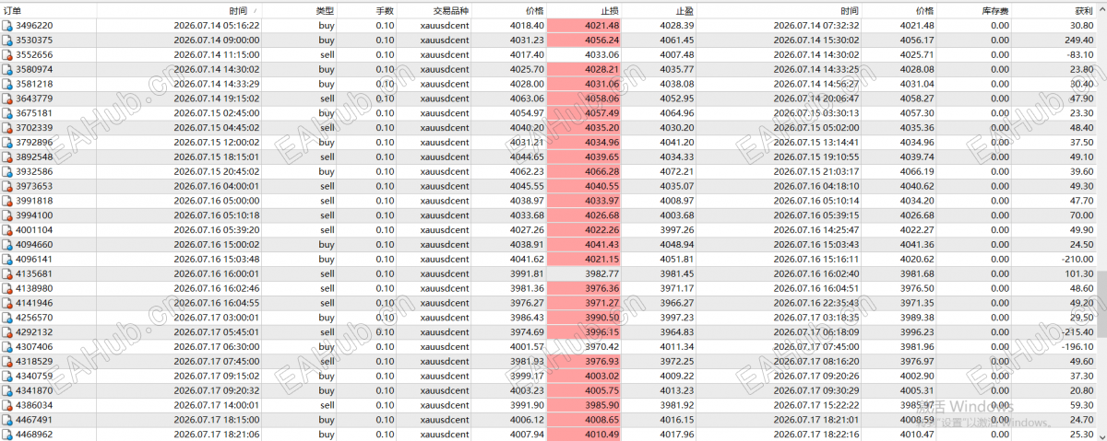Click open time 2026.07.15 12:00:02
The height and width of the screenshot is (441, 1107).
pos(217,142)
